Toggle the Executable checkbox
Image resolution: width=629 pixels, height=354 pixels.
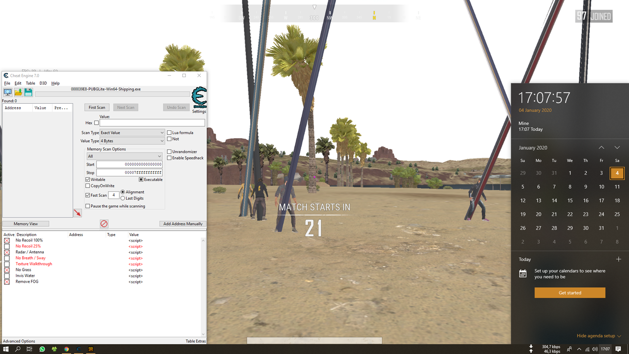click(x=141, y=179)
